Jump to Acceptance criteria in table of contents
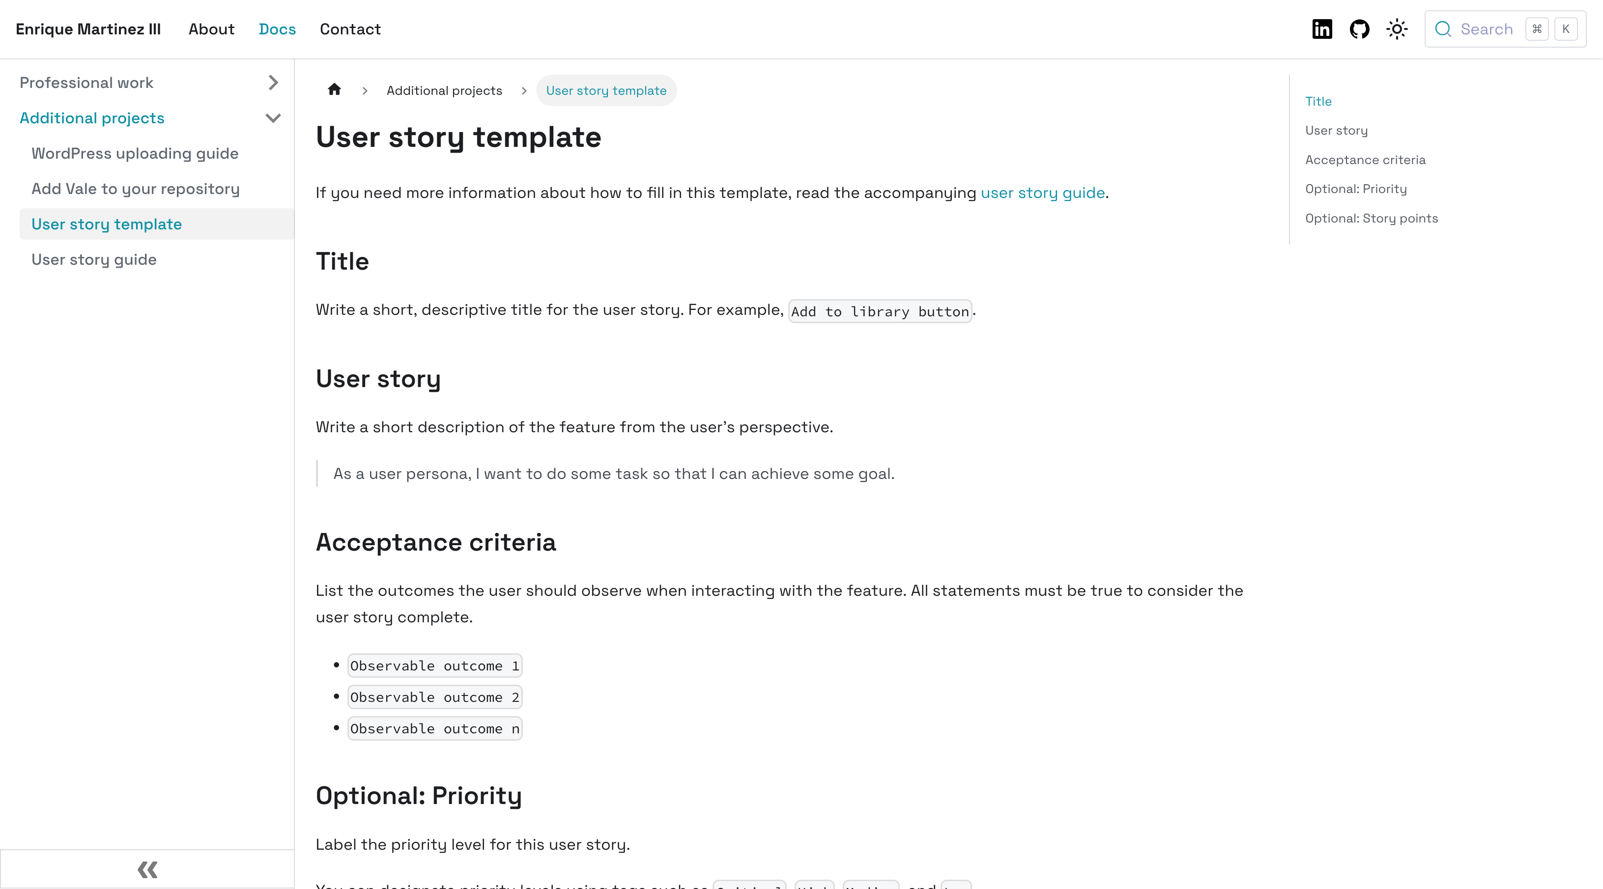 coord(1365,160)
